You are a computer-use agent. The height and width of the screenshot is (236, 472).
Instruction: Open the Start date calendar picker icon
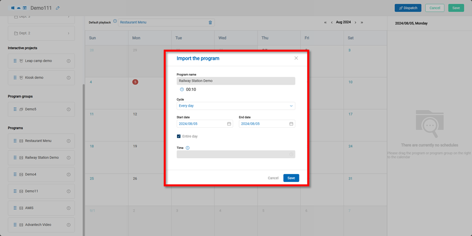pos(229,124)
